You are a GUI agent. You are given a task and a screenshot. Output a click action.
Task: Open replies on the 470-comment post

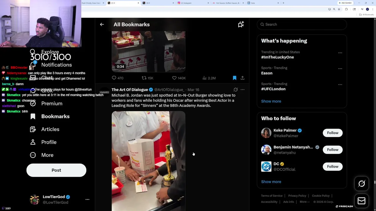click(x=117, y=78)
